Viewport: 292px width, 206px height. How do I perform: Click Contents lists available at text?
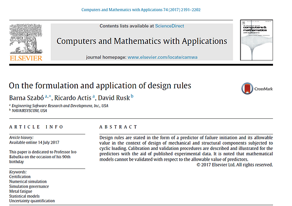tap(127, 26)
